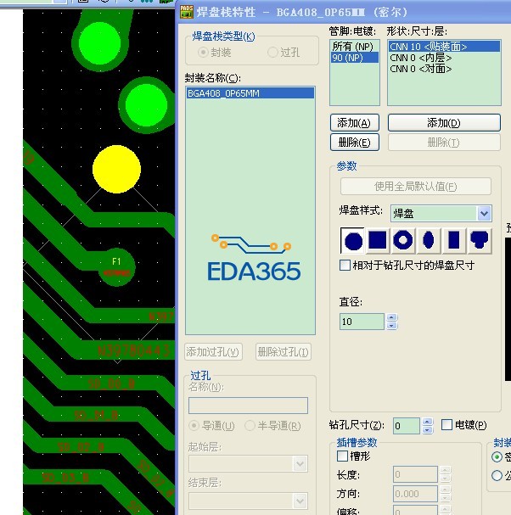511x515 pixels.
Task: Increase the 直径 diameter value
Action: pos(391,317)
